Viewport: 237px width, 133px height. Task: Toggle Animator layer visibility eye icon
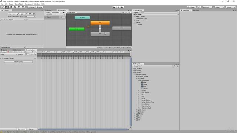(x=64, y=13)
